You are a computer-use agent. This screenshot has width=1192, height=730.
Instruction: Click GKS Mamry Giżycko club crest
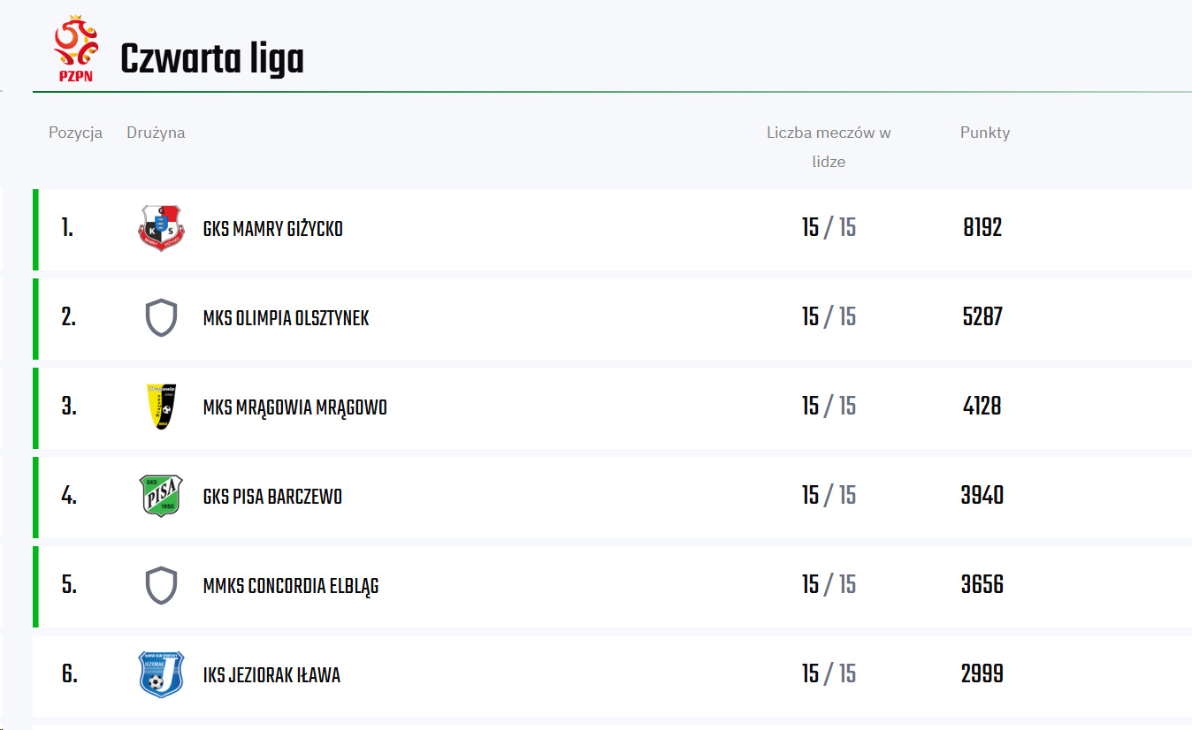[x=161, y=228]
